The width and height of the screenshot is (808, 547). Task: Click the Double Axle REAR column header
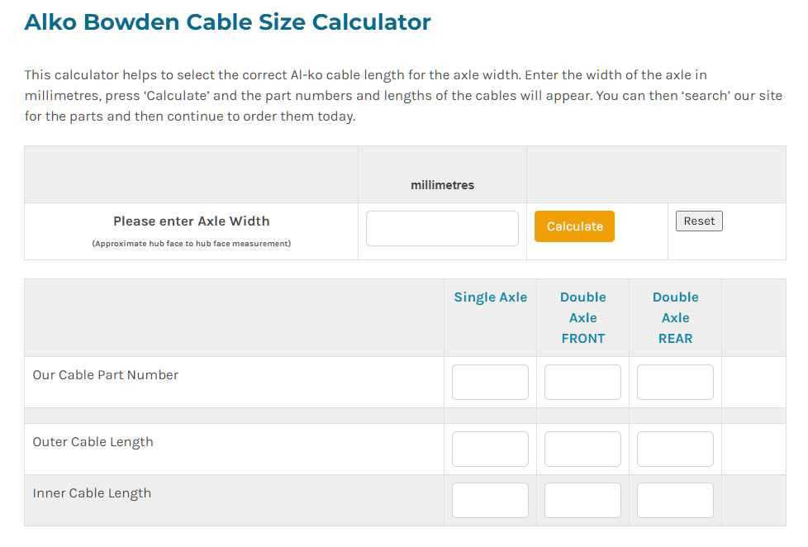[675, 317]
